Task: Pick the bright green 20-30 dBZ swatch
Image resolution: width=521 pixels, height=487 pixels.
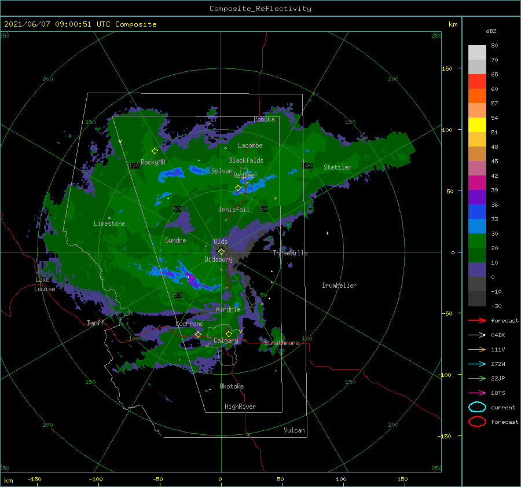Action: pyautogui.click(x=477, y=241)
